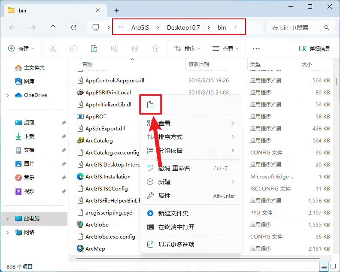Click the Back navigation arrow
Image resolution: width=340 pixels, height=272 pixels.
(x=12, y=27)
